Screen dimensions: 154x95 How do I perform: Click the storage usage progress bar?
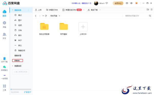point(21,89)
